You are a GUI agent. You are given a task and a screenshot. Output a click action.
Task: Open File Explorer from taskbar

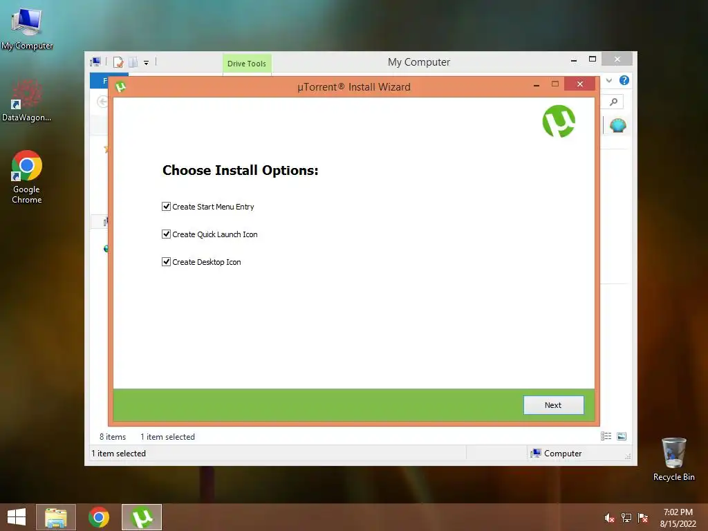click(56, 517)
